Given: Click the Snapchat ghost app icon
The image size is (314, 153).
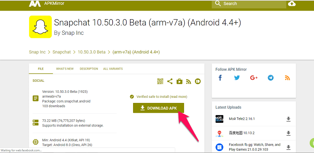Looking at the screenshot, I should tap(40, 27).
